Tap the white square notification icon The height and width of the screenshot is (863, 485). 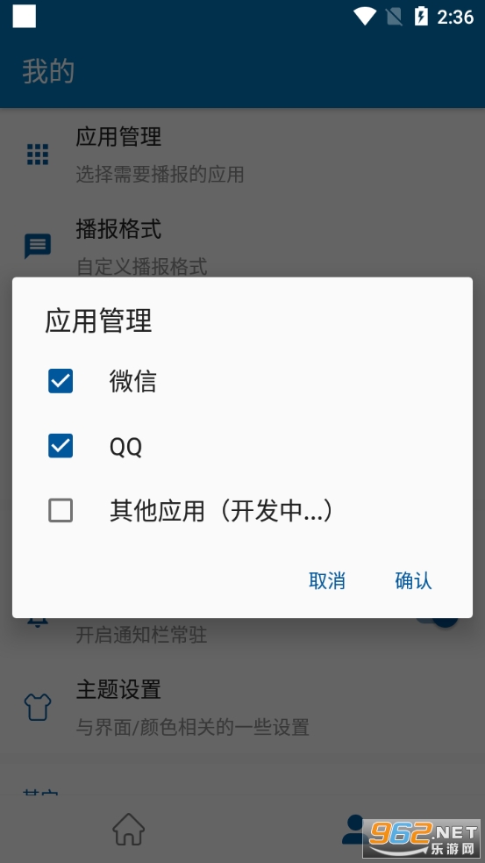tap(25, 17)
